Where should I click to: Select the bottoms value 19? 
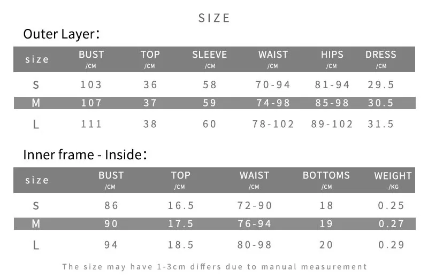tap(326, 224)
